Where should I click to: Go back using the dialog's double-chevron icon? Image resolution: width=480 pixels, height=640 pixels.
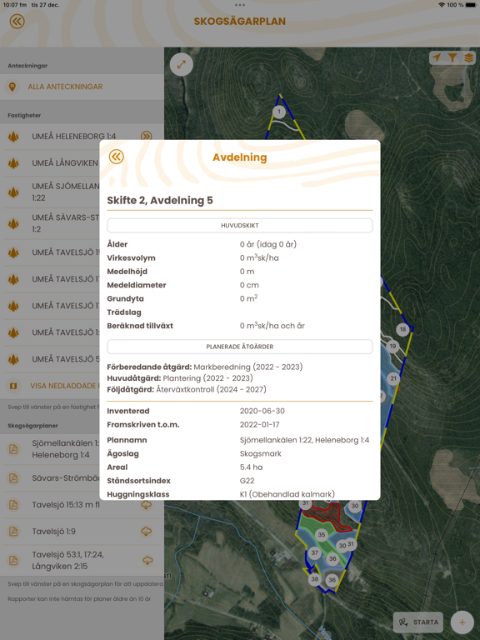point(117,157)
